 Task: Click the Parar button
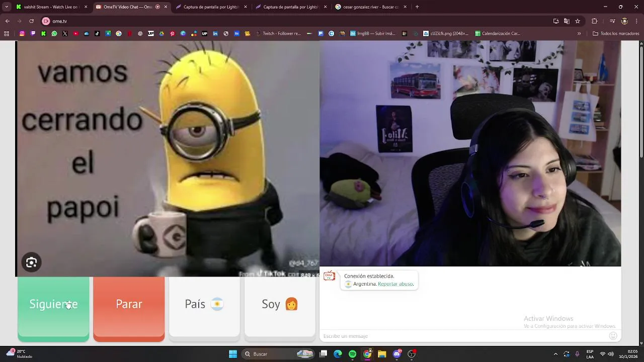129,309
